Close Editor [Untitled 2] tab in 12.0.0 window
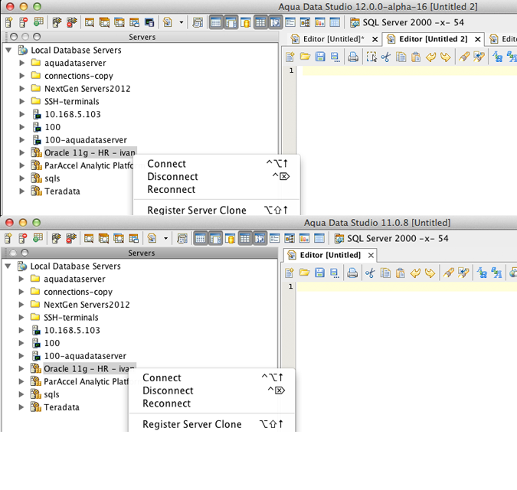The image size is (517, 490). (x=477, y=39)
